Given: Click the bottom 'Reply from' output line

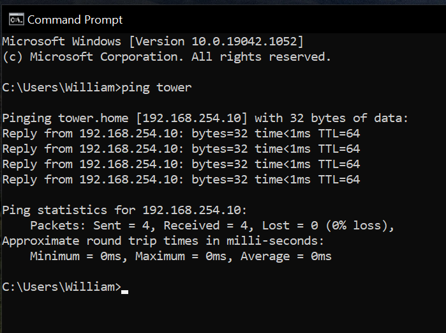Looking at the screenshot, I should pos(181,180).
